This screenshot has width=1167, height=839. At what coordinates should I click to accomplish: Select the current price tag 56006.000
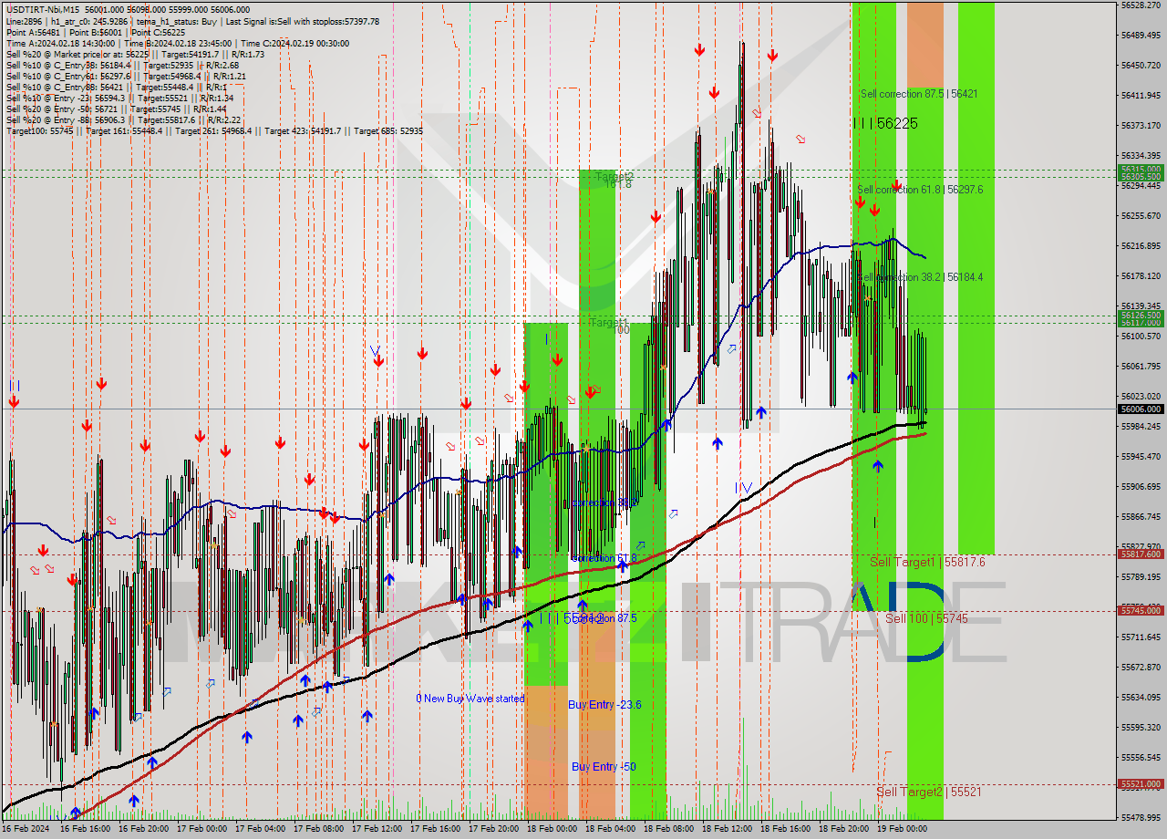(x=1141, y=409)
